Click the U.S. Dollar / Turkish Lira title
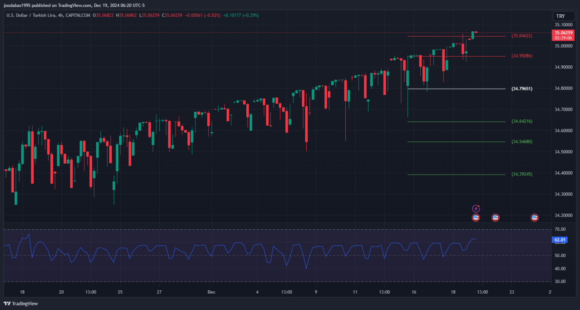This screenshot has width=580, height=310. tap(36, 15)
